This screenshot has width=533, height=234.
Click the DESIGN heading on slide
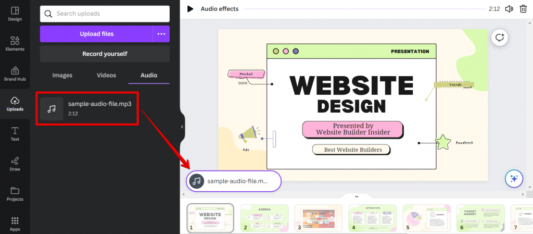351,106
